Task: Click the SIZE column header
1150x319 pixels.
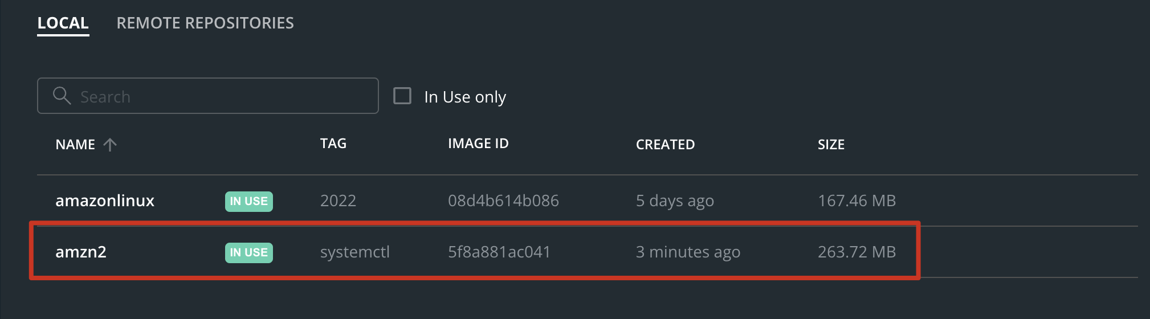Action: (831, 145)
